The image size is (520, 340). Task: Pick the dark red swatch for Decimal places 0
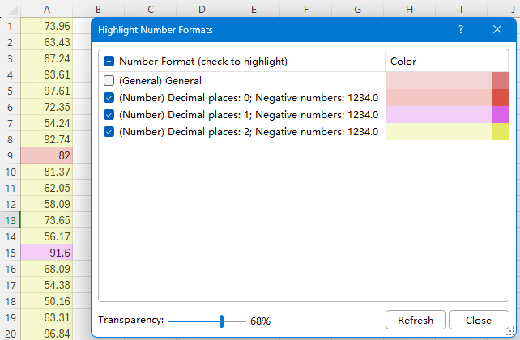click(500, 97)
